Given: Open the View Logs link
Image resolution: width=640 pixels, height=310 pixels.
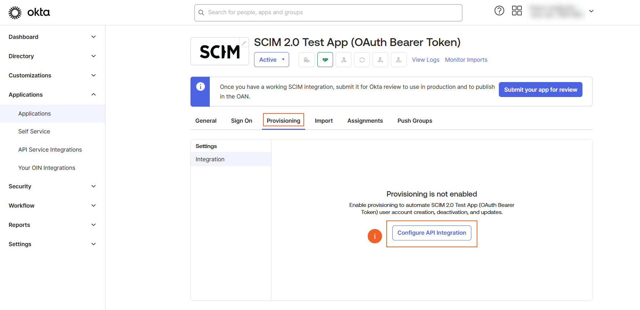Looking at the screenshot, I should point(425,60).
